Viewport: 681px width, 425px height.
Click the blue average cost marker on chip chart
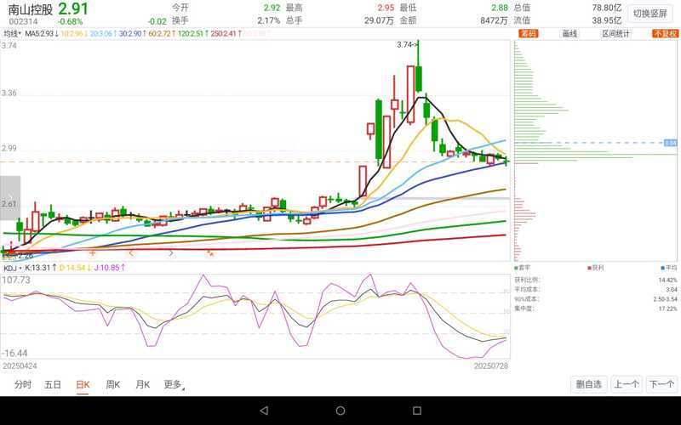[x=670, y=143]
